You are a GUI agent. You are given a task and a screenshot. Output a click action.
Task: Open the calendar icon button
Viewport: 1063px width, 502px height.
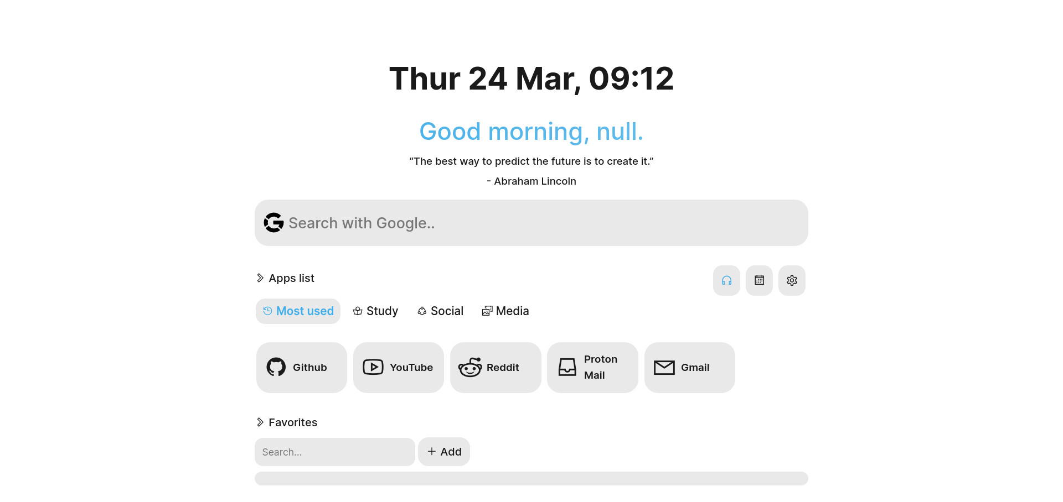pos(759,280)
